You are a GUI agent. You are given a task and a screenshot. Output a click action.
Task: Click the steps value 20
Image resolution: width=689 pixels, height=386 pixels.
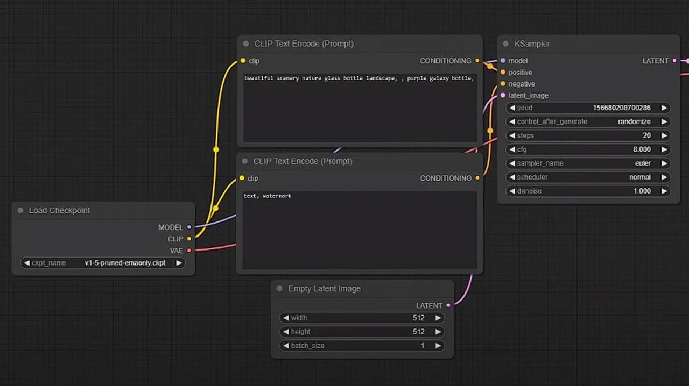coord(646,135)
